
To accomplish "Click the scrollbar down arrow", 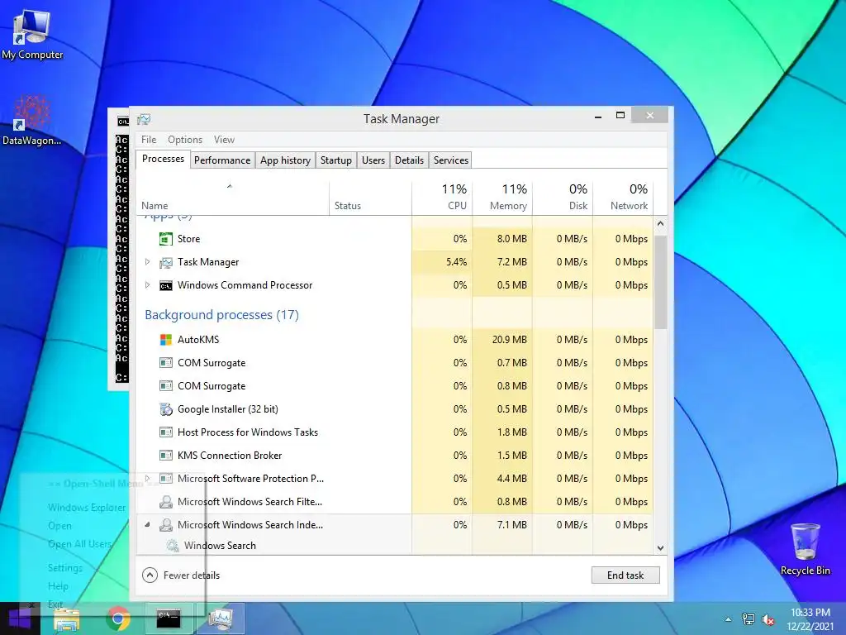I will pyautogui.click(x=660, y=547).
